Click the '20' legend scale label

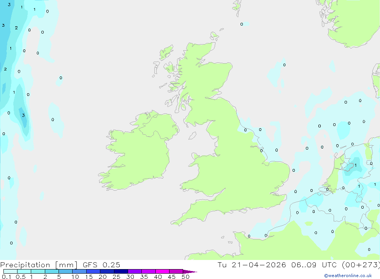(103, 277)
